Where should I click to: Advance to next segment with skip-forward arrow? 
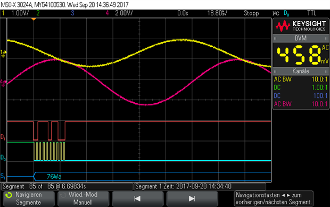click(x=192, y=198)
